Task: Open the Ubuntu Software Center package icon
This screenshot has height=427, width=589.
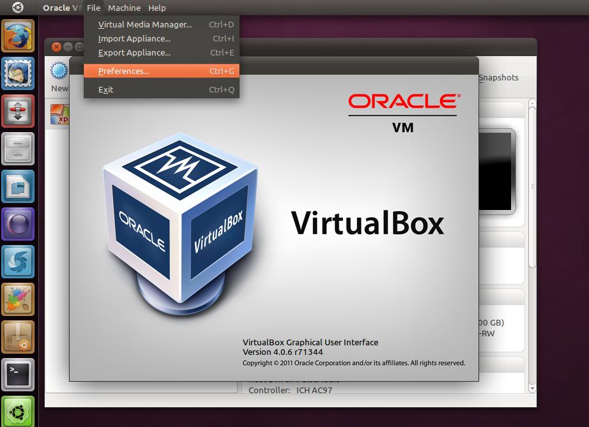Action: [18, 337]
